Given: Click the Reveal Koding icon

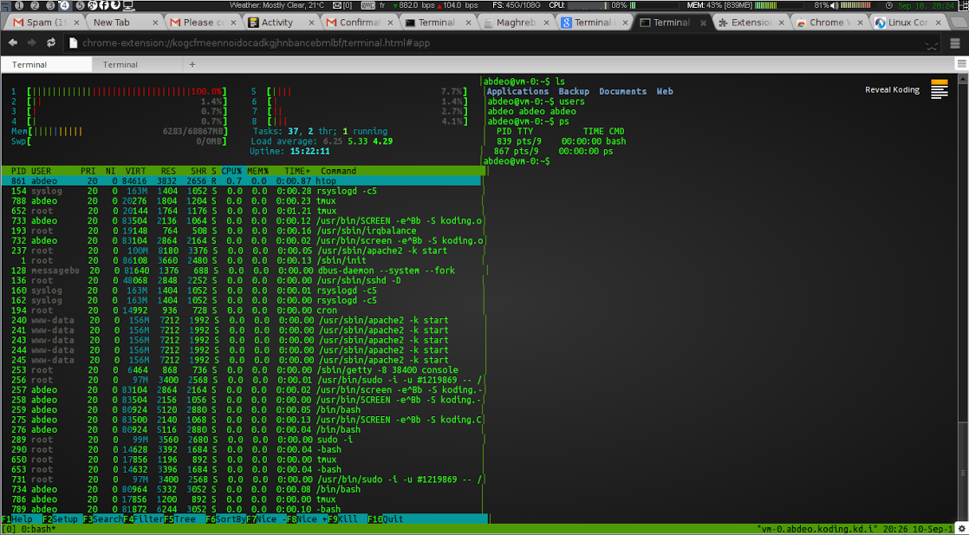Looking at the screenshot, I should [x=939, y=89].
